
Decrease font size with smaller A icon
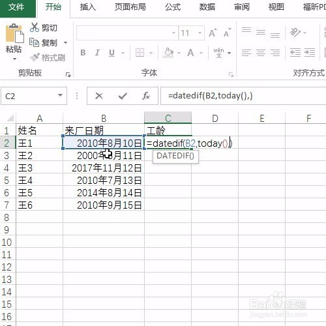coord(227,33)
